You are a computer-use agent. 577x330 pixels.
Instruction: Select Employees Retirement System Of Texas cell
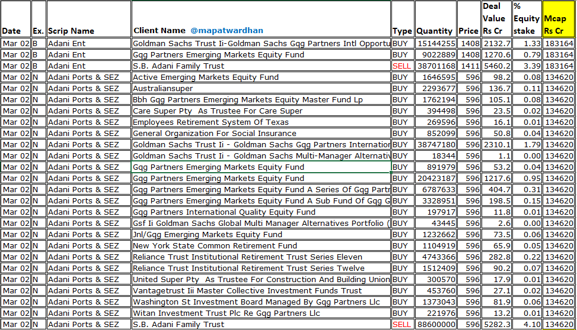pos(261,122)
